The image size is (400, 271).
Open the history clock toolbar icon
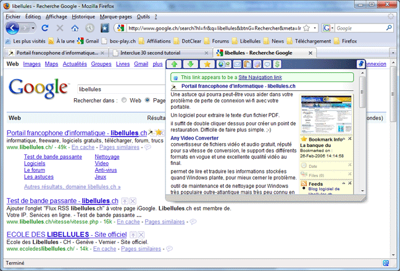click(90, 28)
